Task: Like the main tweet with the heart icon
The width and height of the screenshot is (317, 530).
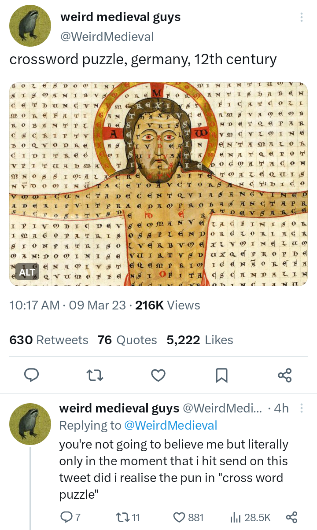Action: (x=158, y=375)
